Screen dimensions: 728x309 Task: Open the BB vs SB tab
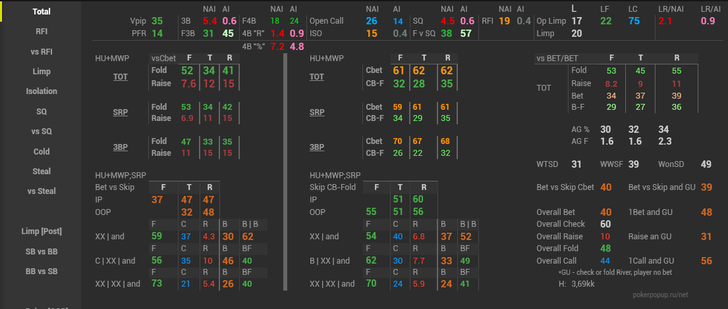pos(42,272)
